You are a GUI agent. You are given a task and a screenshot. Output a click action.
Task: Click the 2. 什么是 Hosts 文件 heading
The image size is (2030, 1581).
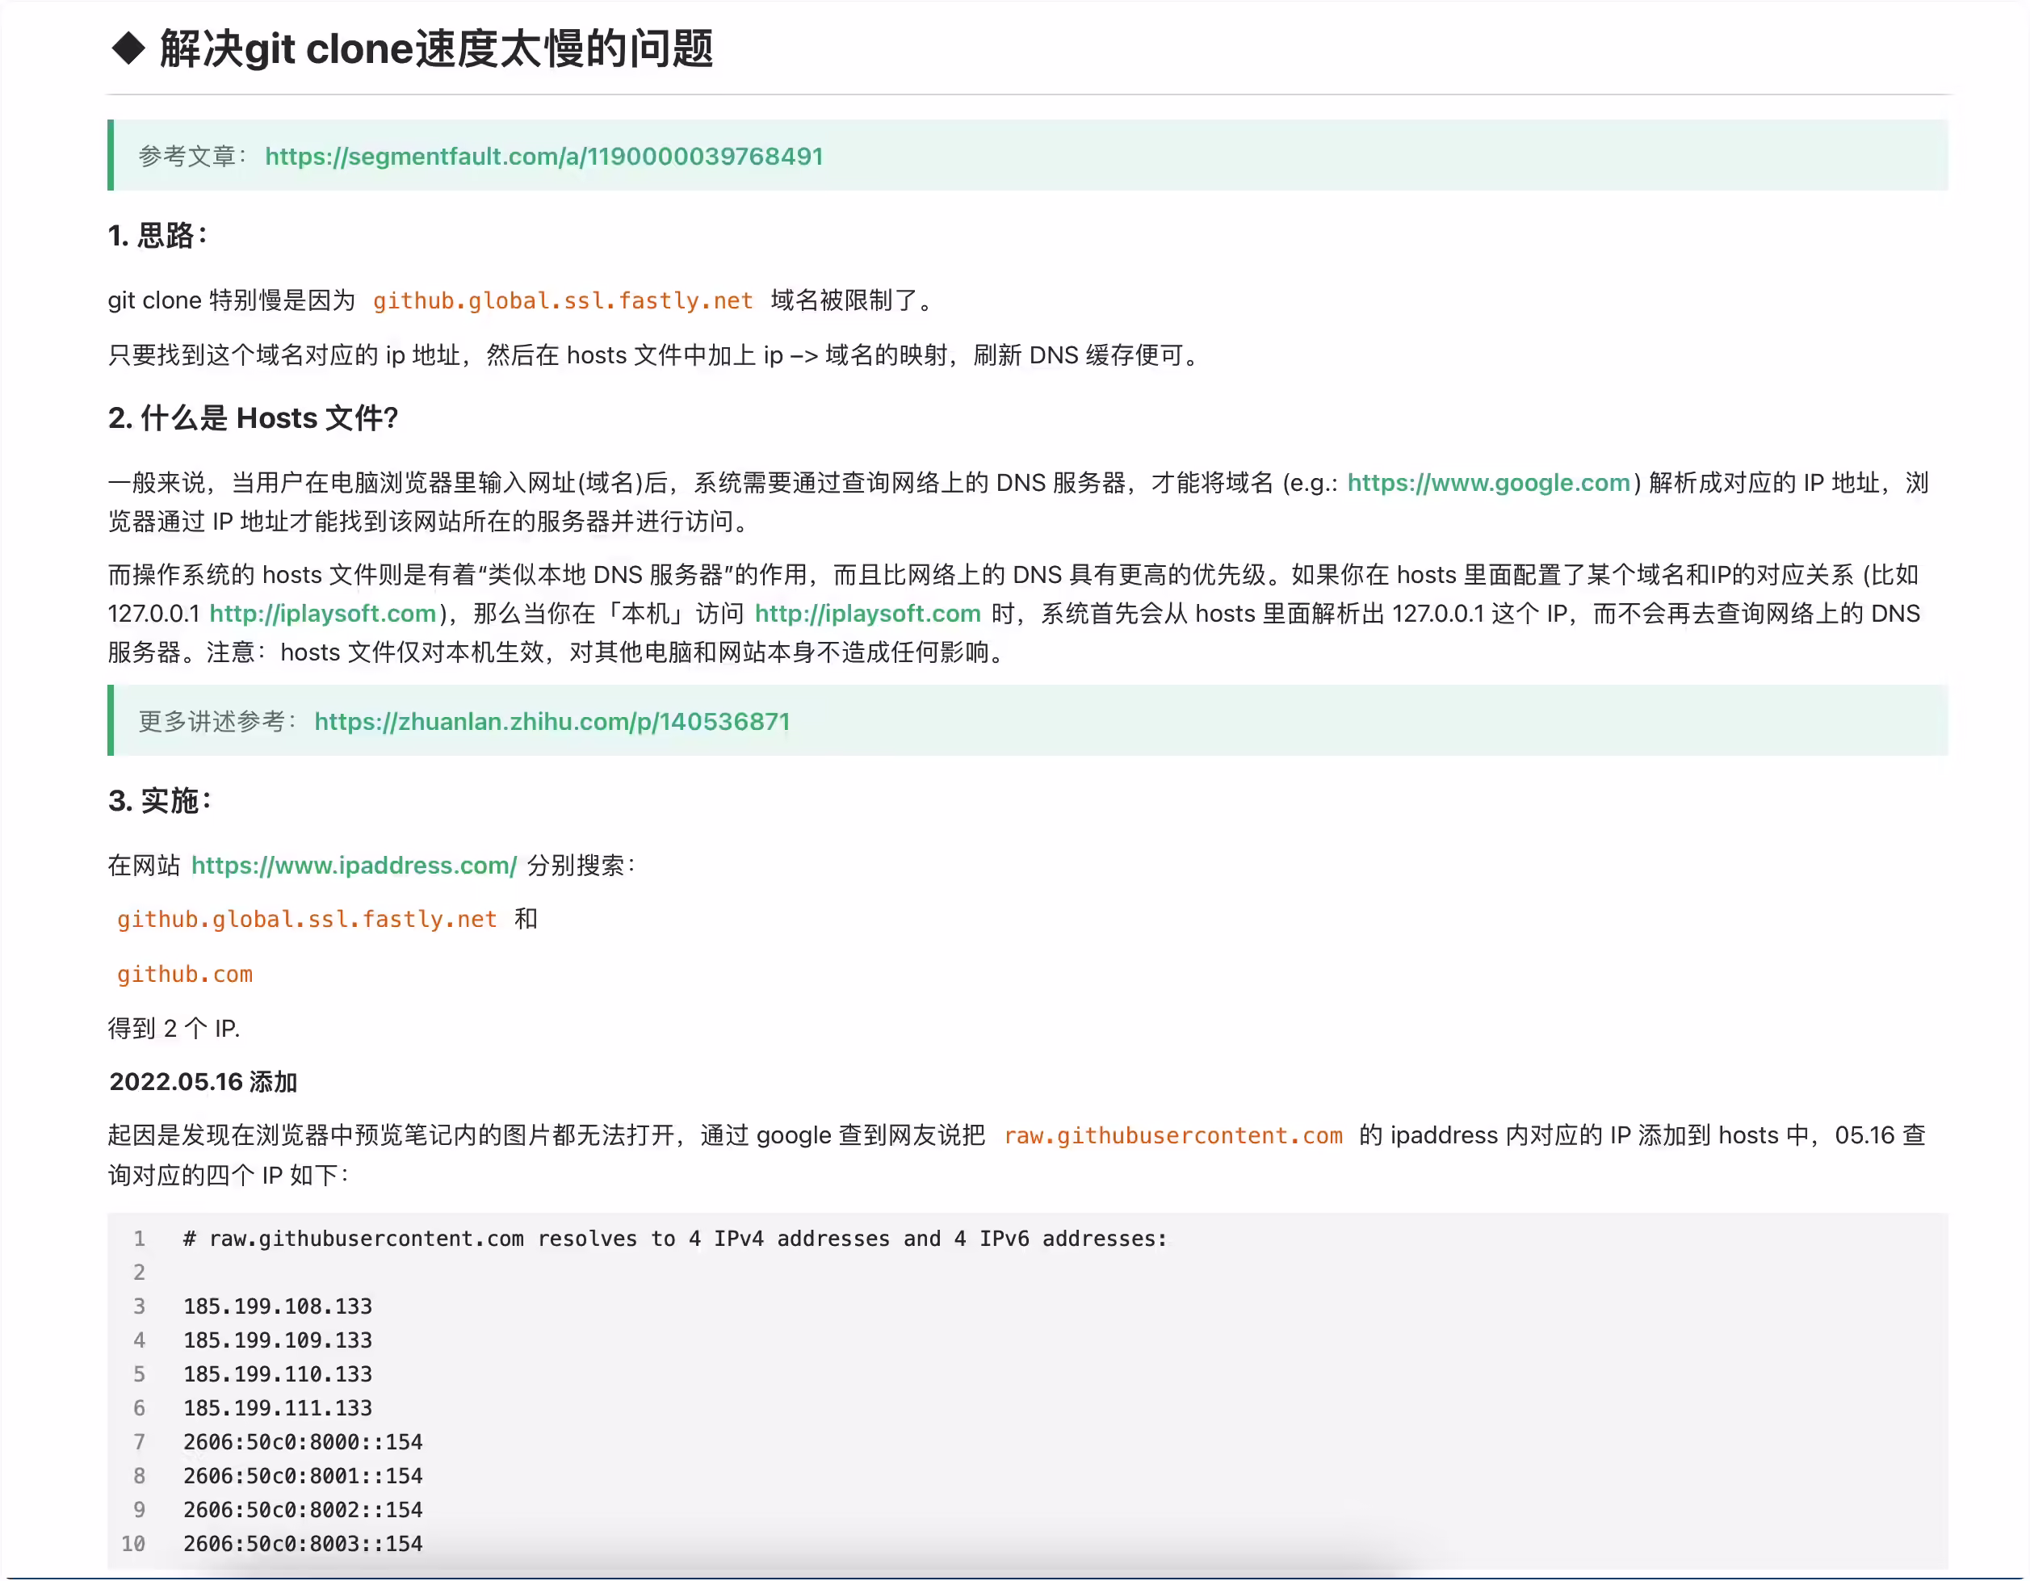click(x=253, y=418)
